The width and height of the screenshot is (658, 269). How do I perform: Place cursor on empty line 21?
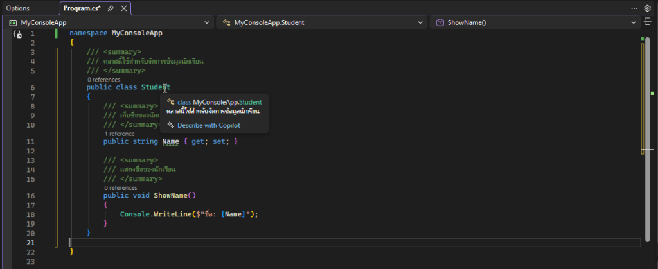(x=355, y=243)
